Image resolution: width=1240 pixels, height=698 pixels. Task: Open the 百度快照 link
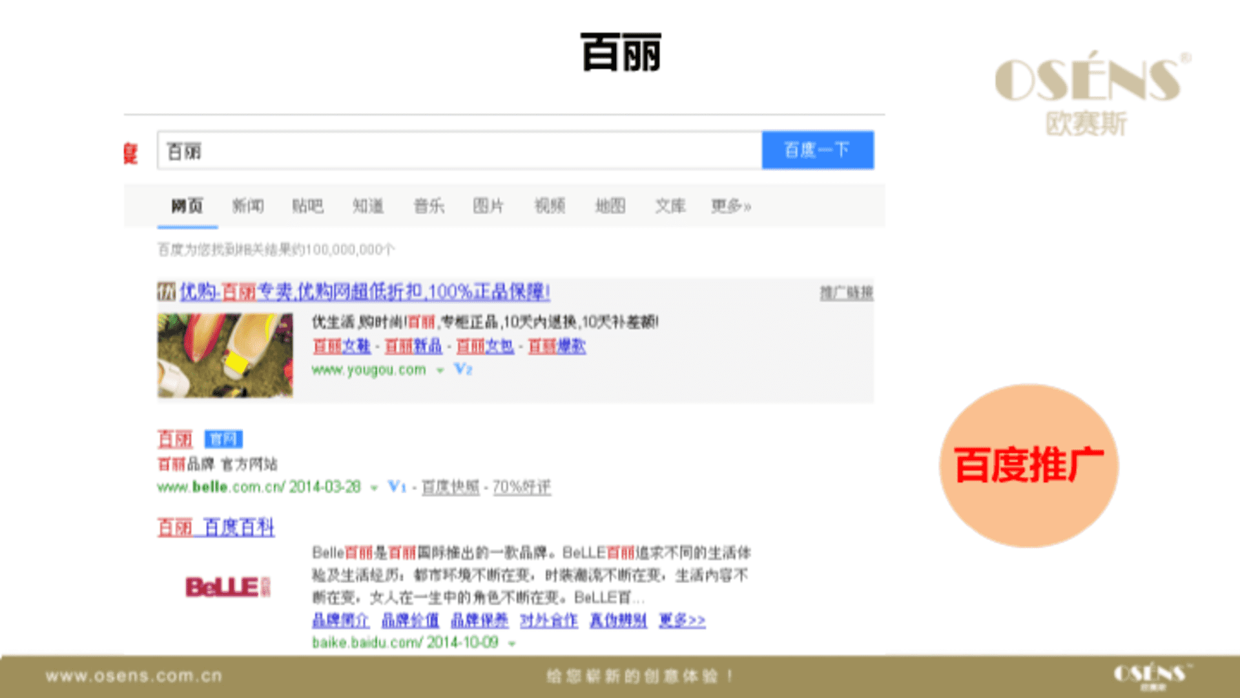click(x=451, y=487)
